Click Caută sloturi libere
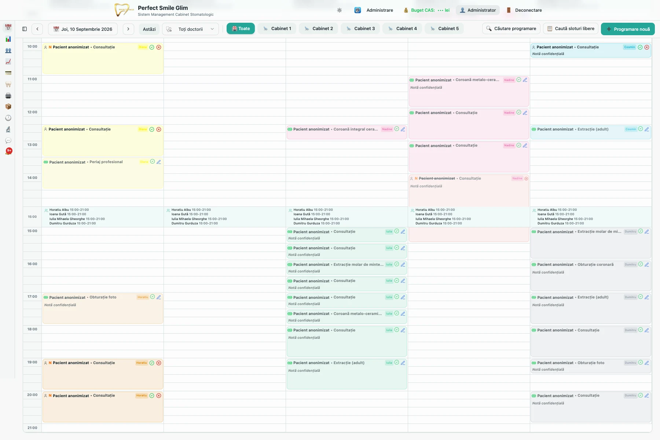This screenshot has height=440, width=660. click(x=571, y=29)
